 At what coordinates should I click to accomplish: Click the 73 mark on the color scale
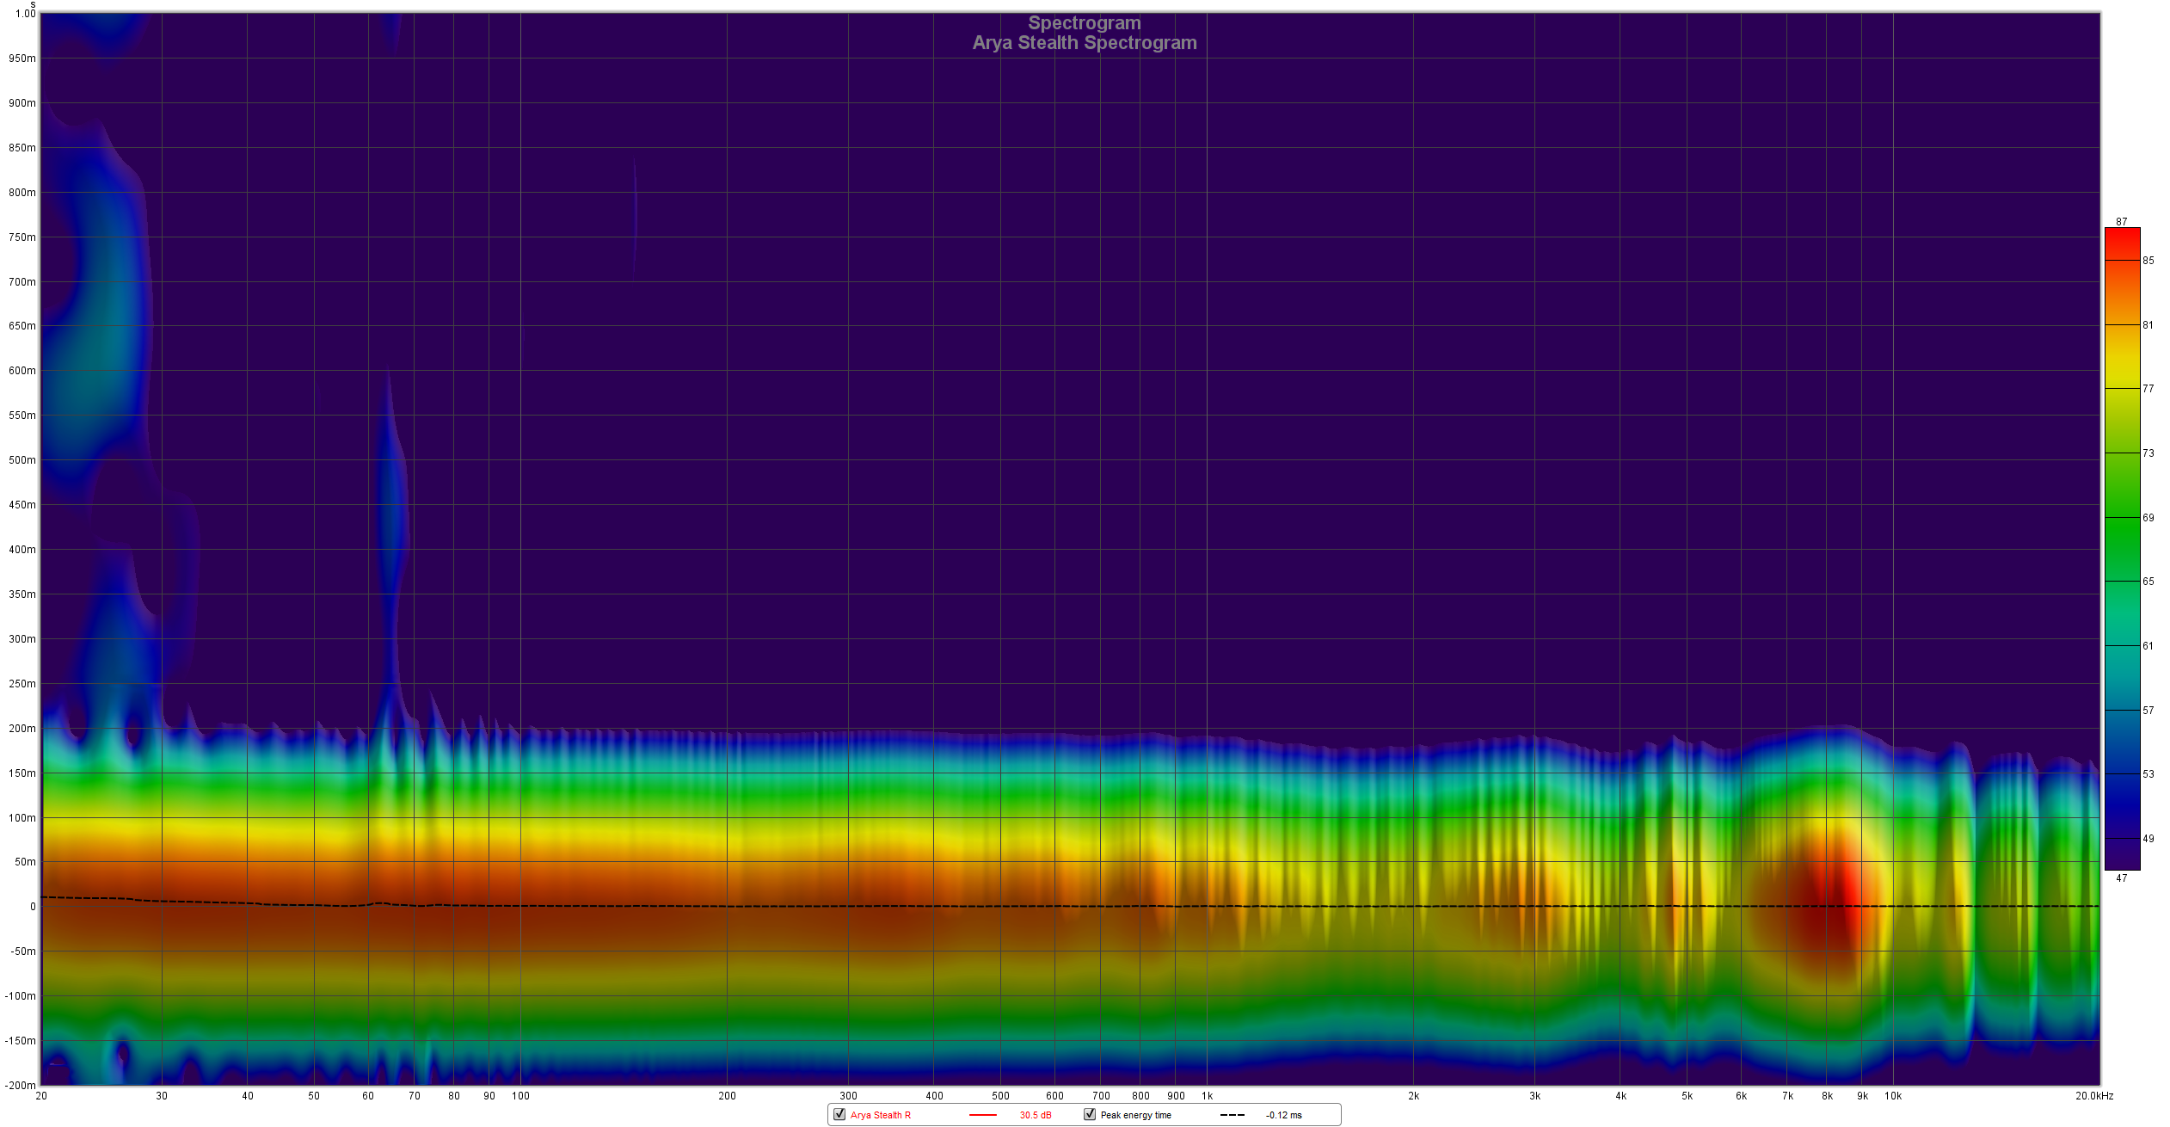tap(2148, 453)
